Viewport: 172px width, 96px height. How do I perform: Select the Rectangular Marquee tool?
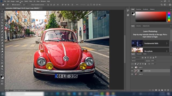[x=2, y=14]
